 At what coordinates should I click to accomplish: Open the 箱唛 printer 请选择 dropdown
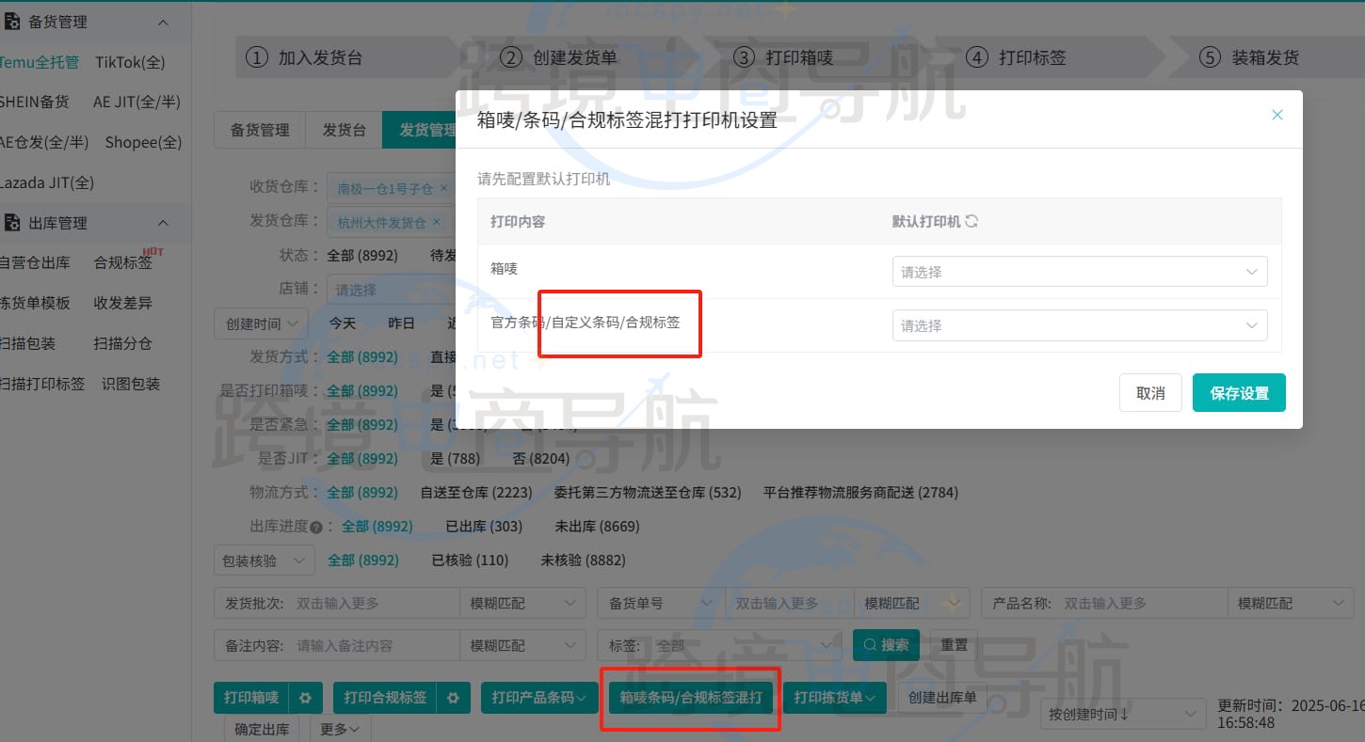(1078, 271)
